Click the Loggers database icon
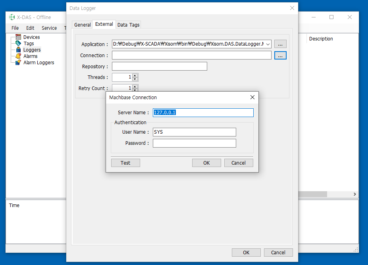The image size is (368, 265). [18, 50]
